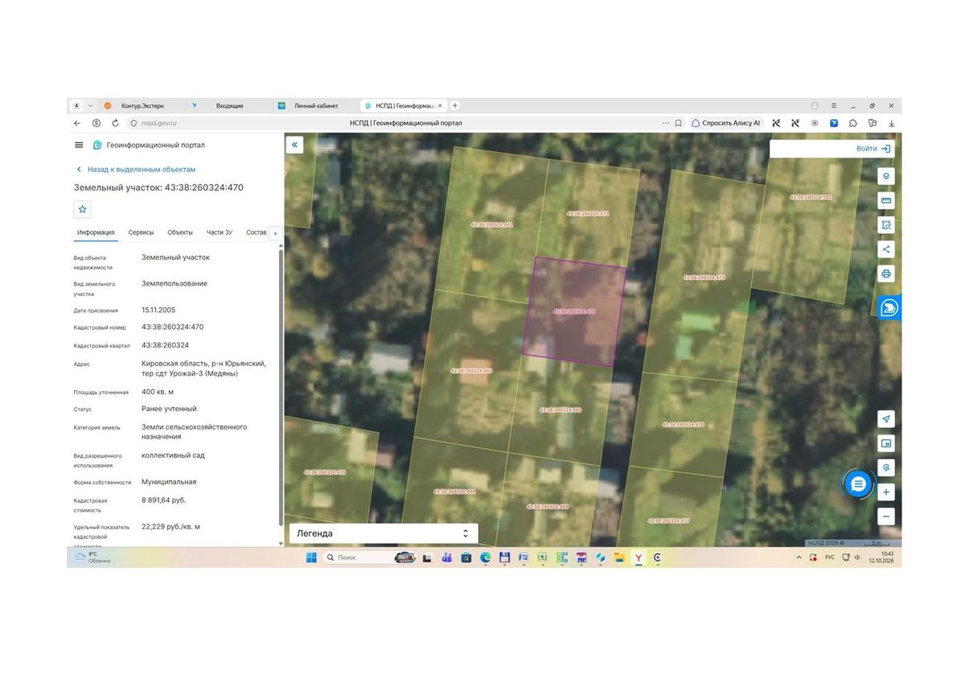
Task: Expand the Легенда dropdown
Action: coord(383,533)
